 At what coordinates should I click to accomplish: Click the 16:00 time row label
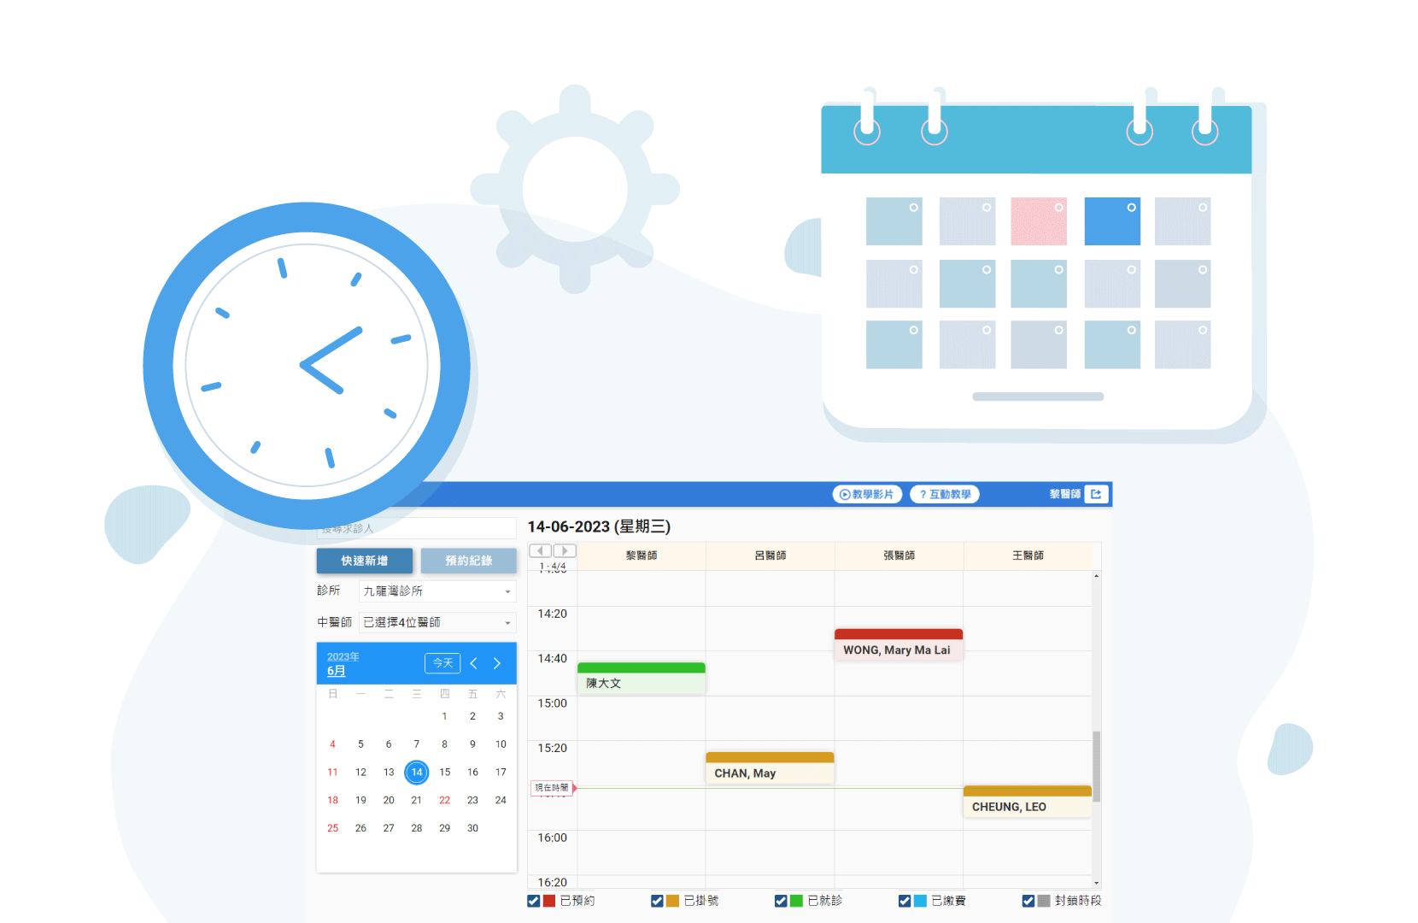553,838
